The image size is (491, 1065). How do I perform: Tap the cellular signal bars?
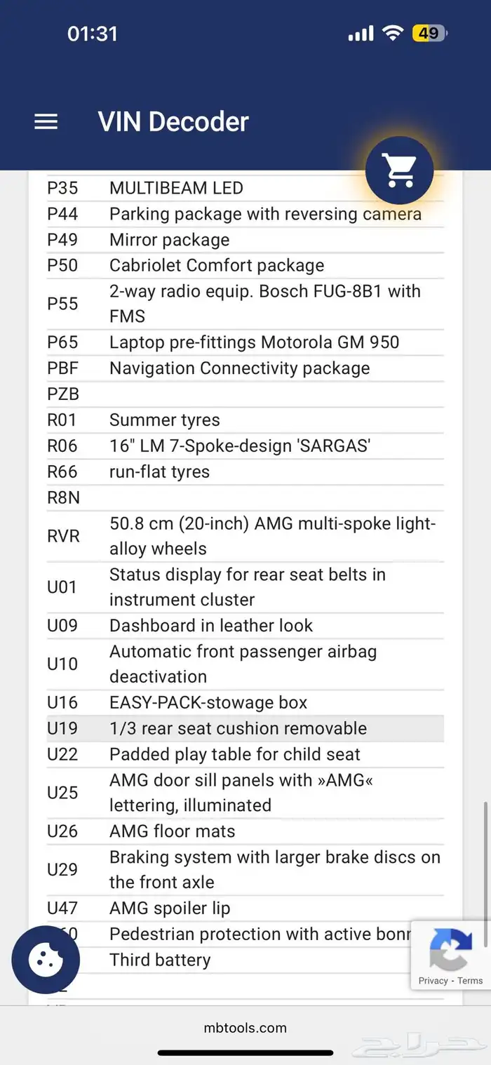(x=361, y=33)
